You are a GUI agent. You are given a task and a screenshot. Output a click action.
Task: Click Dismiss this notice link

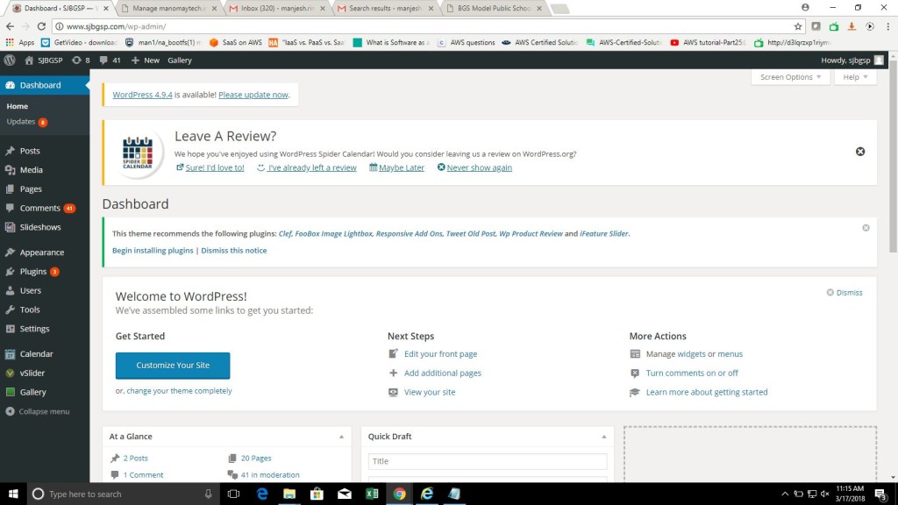(x=233, y=251)
